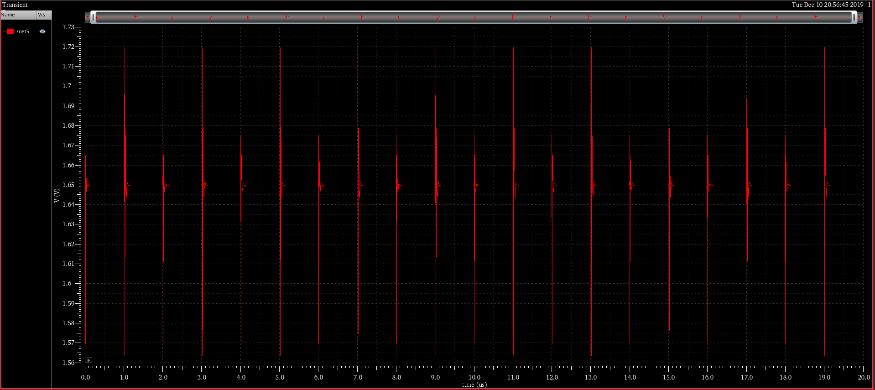Click the right red arrow of overview bar

[x=860, y=17]
